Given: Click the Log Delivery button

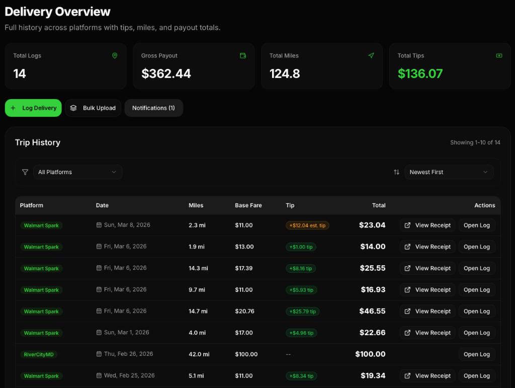Looking at the screenshot, I should point(33,108).
